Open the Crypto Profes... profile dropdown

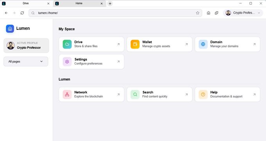pyautogui.click(x=243, y=13)
